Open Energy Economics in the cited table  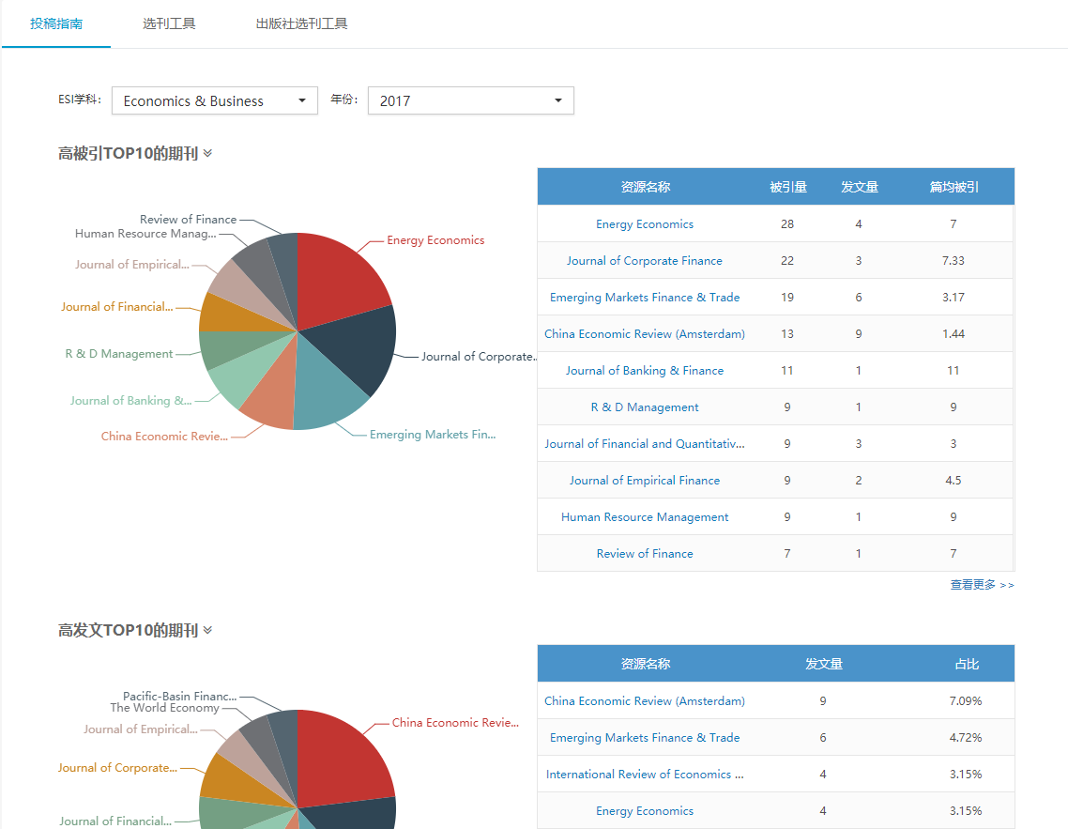coord(645,224)
